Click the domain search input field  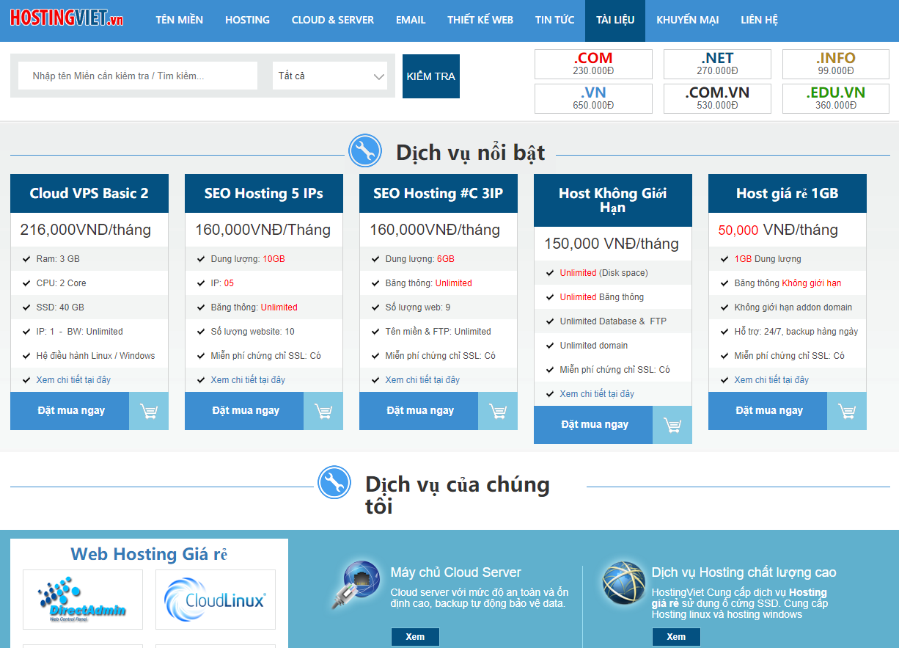click(138, 76)
